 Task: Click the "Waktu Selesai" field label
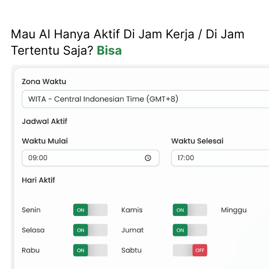(197, 141)
